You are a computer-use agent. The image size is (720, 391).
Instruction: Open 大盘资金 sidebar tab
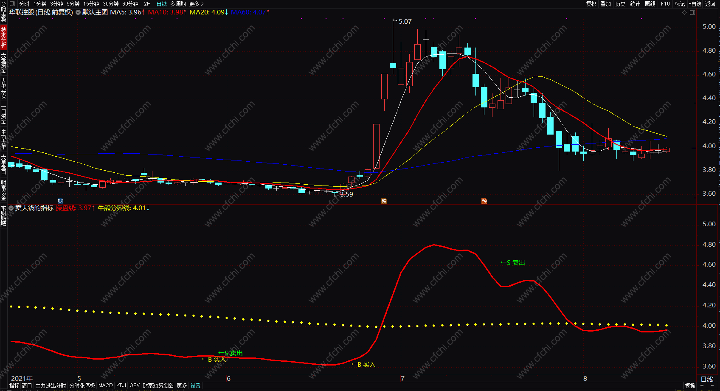(x=3, y=63)
